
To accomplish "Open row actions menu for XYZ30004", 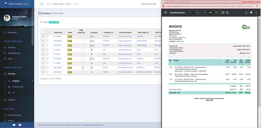I will tap(43, 58).
